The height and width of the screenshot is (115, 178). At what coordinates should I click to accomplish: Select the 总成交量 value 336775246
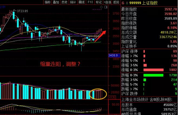tap(168, 37)
